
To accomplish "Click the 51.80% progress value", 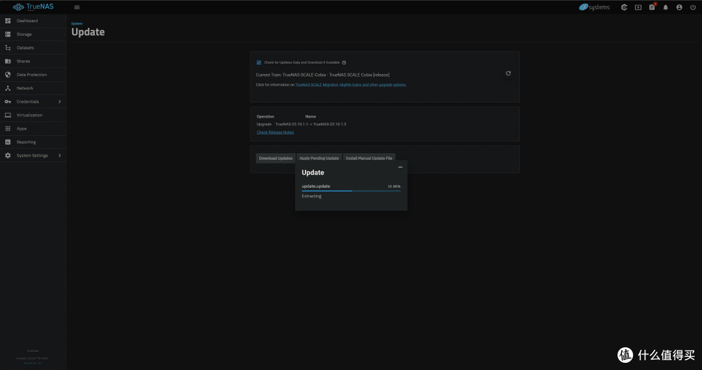I will coord(394,186).
